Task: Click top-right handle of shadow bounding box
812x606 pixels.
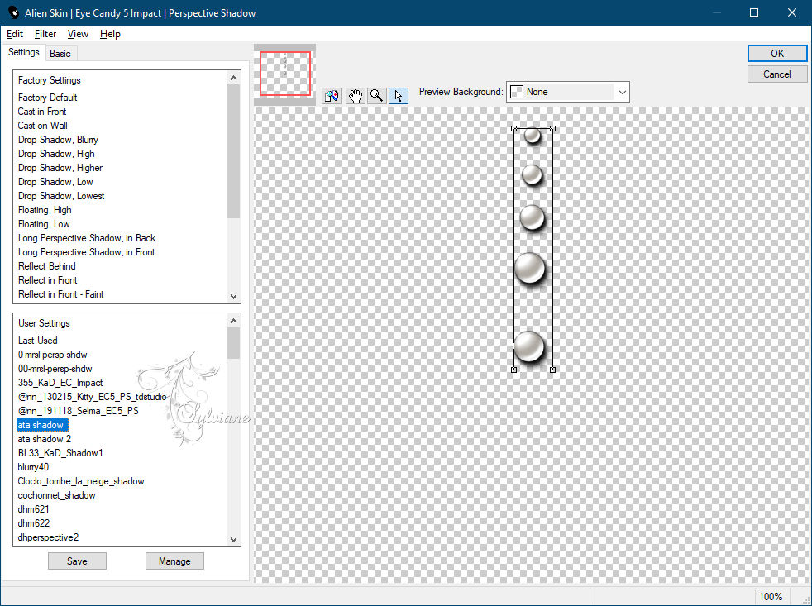Action: pos(552,128)
